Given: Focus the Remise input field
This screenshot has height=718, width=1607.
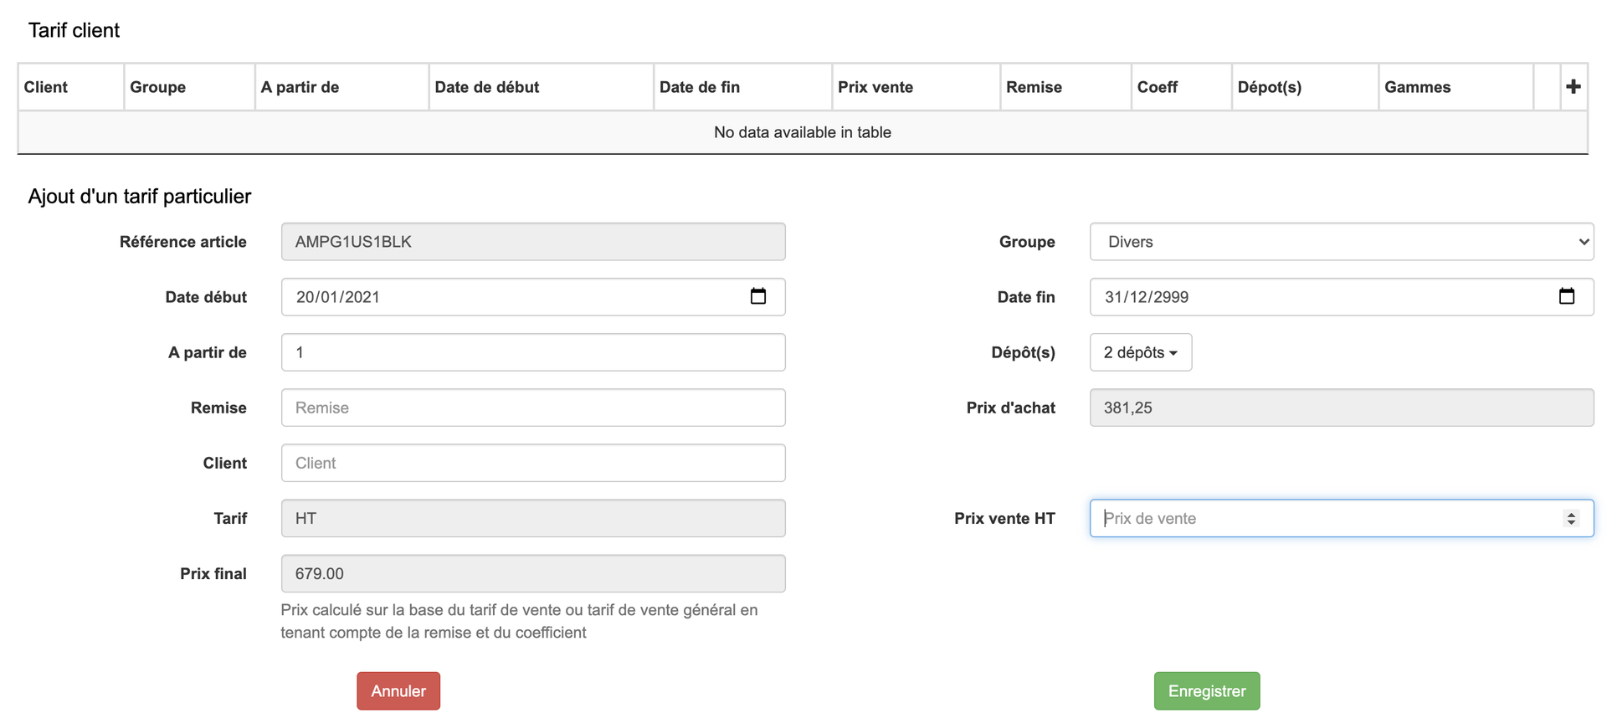Looking at the screenshot, I should point(532,408).
